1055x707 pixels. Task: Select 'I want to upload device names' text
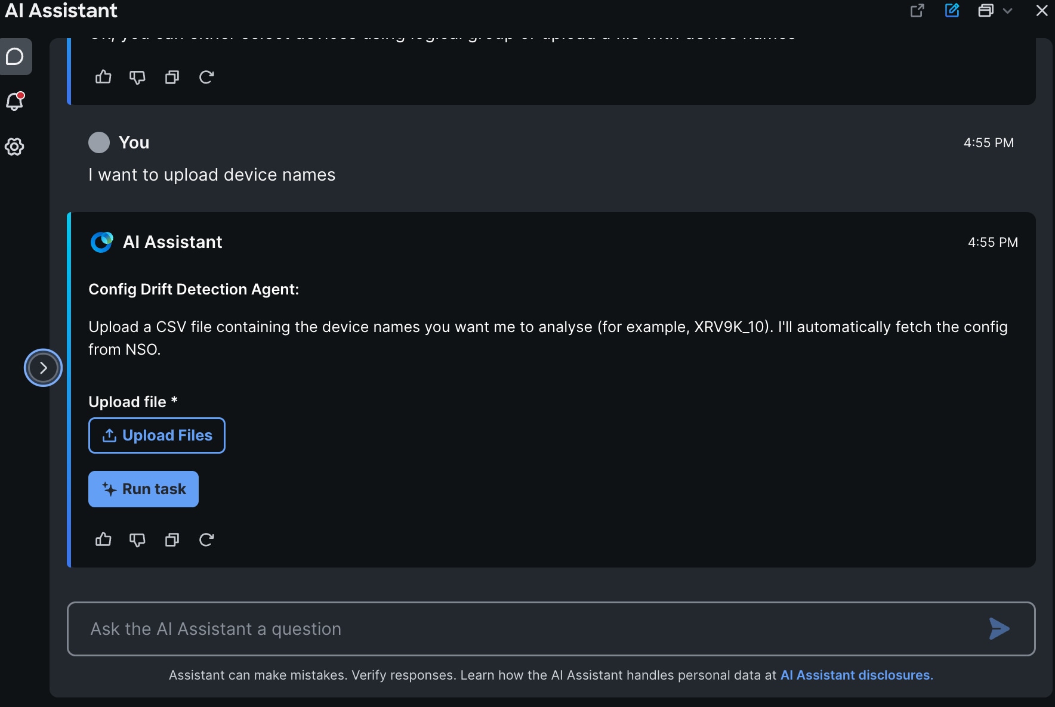tap(212, 175)
